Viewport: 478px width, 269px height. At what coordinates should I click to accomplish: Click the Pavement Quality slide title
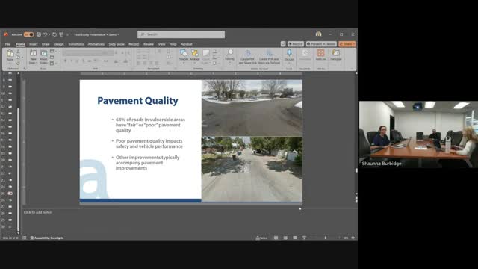point(137,101)
